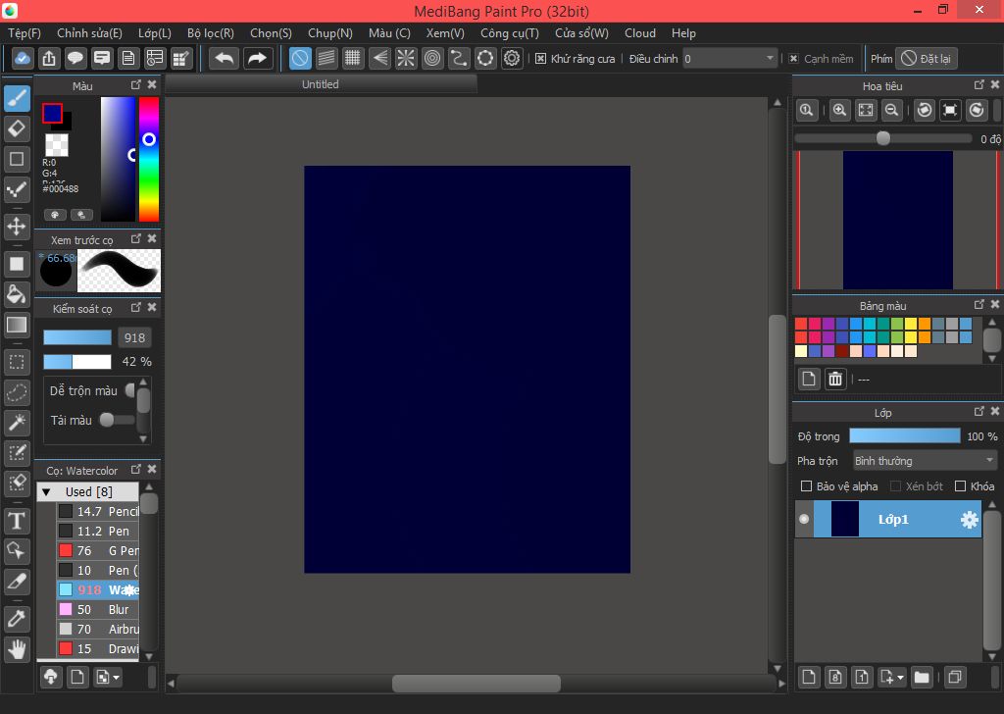This screenshot has height=714, width=1004.
Task: Zoom out on the navigator
Action: tap(891, 110)
